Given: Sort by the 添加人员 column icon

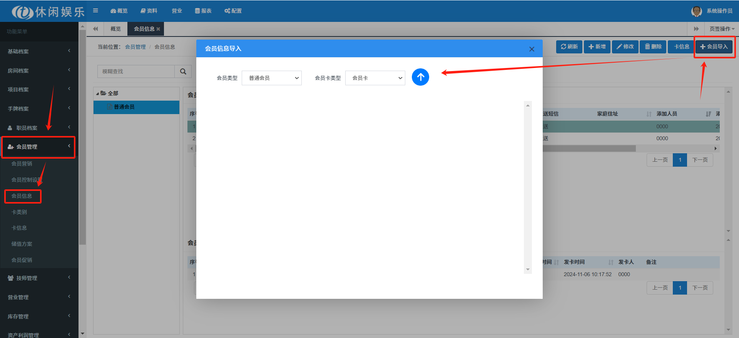Looking at the screenshot, I should point(708,114).
